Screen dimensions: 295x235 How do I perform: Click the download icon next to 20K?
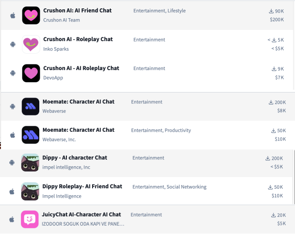273,215
